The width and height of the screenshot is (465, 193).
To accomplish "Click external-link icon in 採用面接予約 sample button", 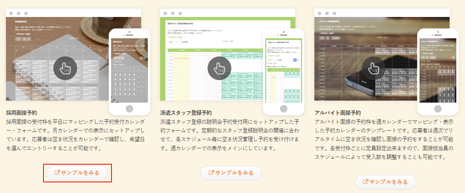I will click(x=57, y=173).
